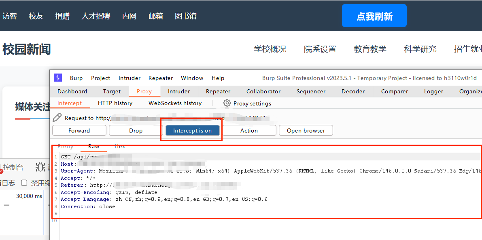Click the pencil edit icon beside Request to
482x240 pixels.
coord(57,118)
